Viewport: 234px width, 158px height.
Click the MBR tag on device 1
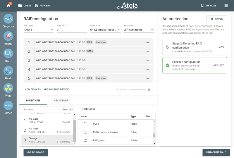tap(90, 42)
